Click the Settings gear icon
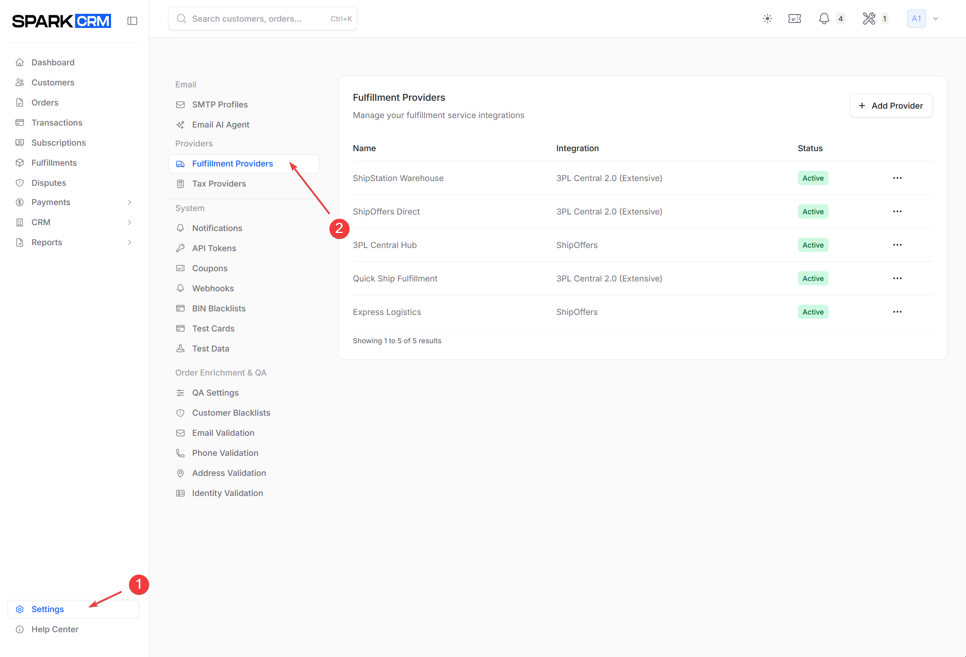Image resolution: width=966 pixels, height=657 pixels. pos(20,609)
